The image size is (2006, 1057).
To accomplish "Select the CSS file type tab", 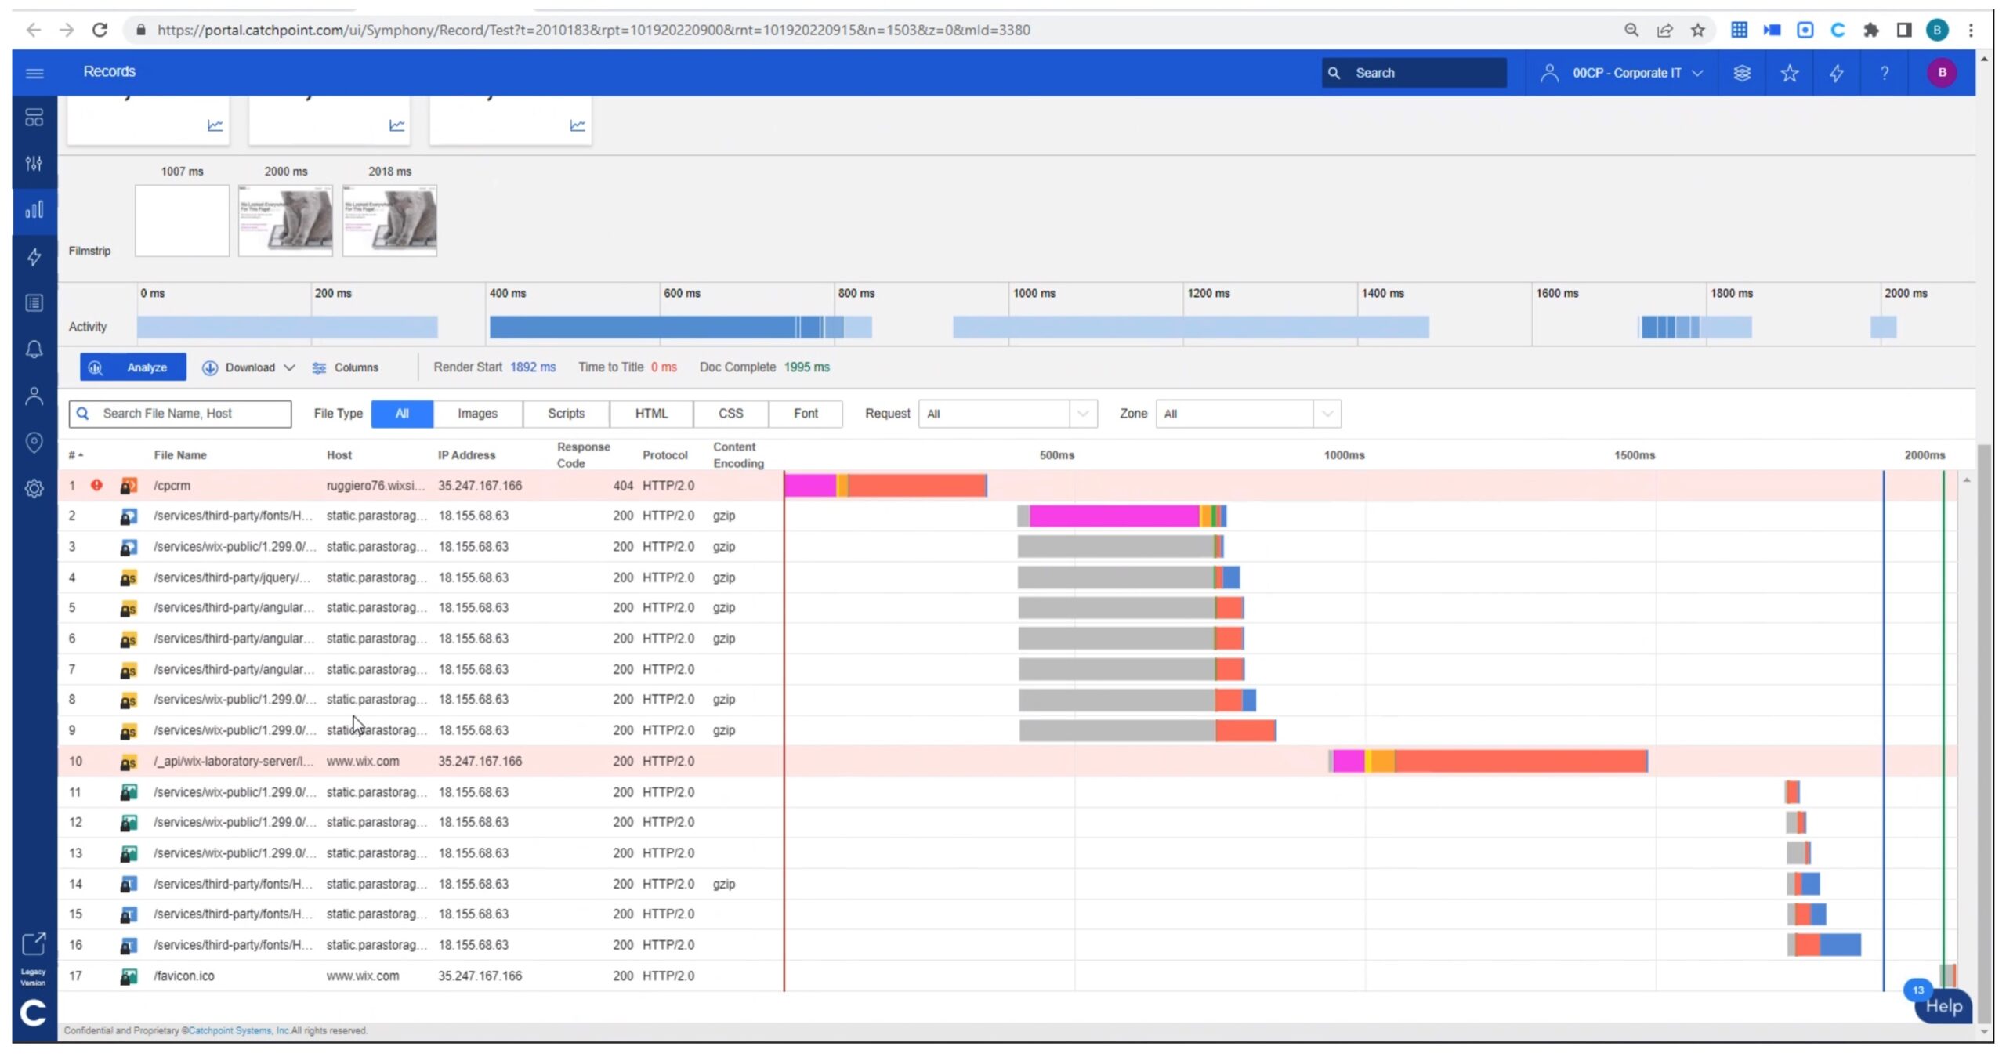I will [730, 414].
